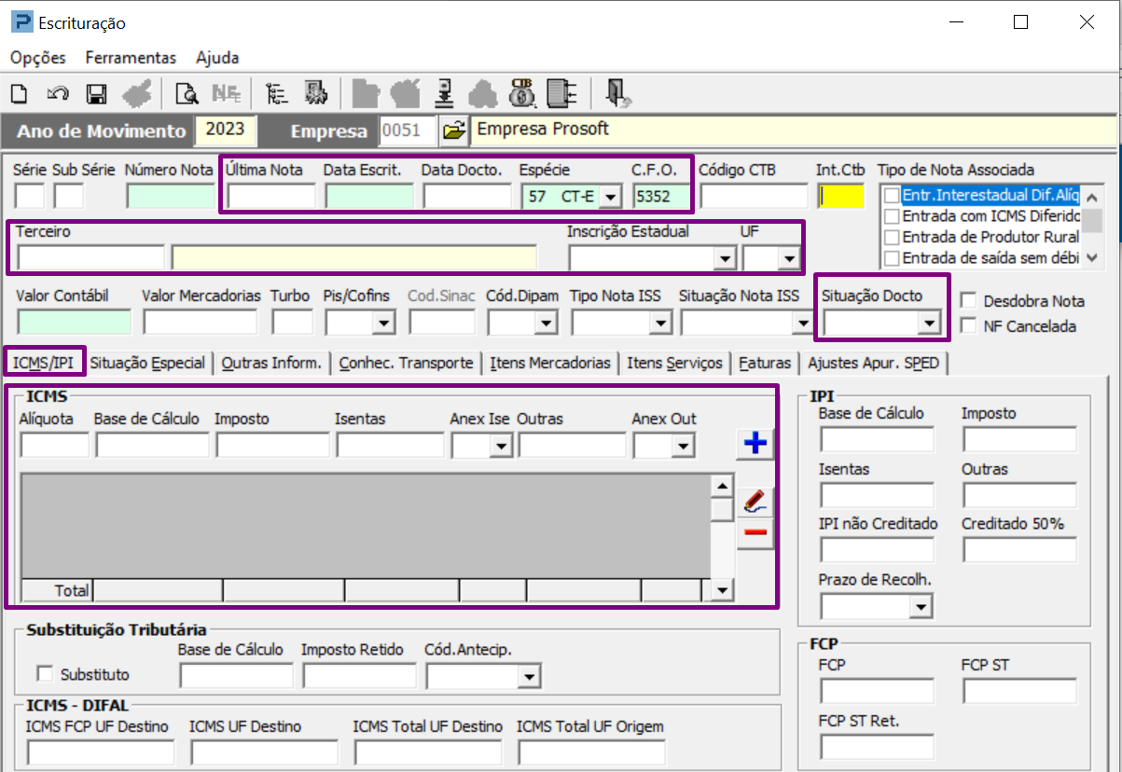Expand the Situação Docto dropdown
1122x772 pixels.
coord(927,324)
